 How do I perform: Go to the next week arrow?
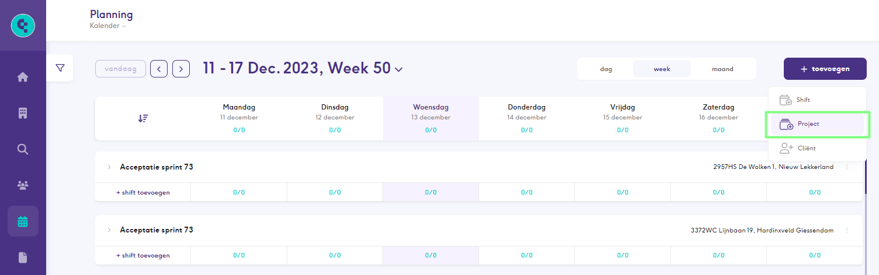[x=181, y=69]
